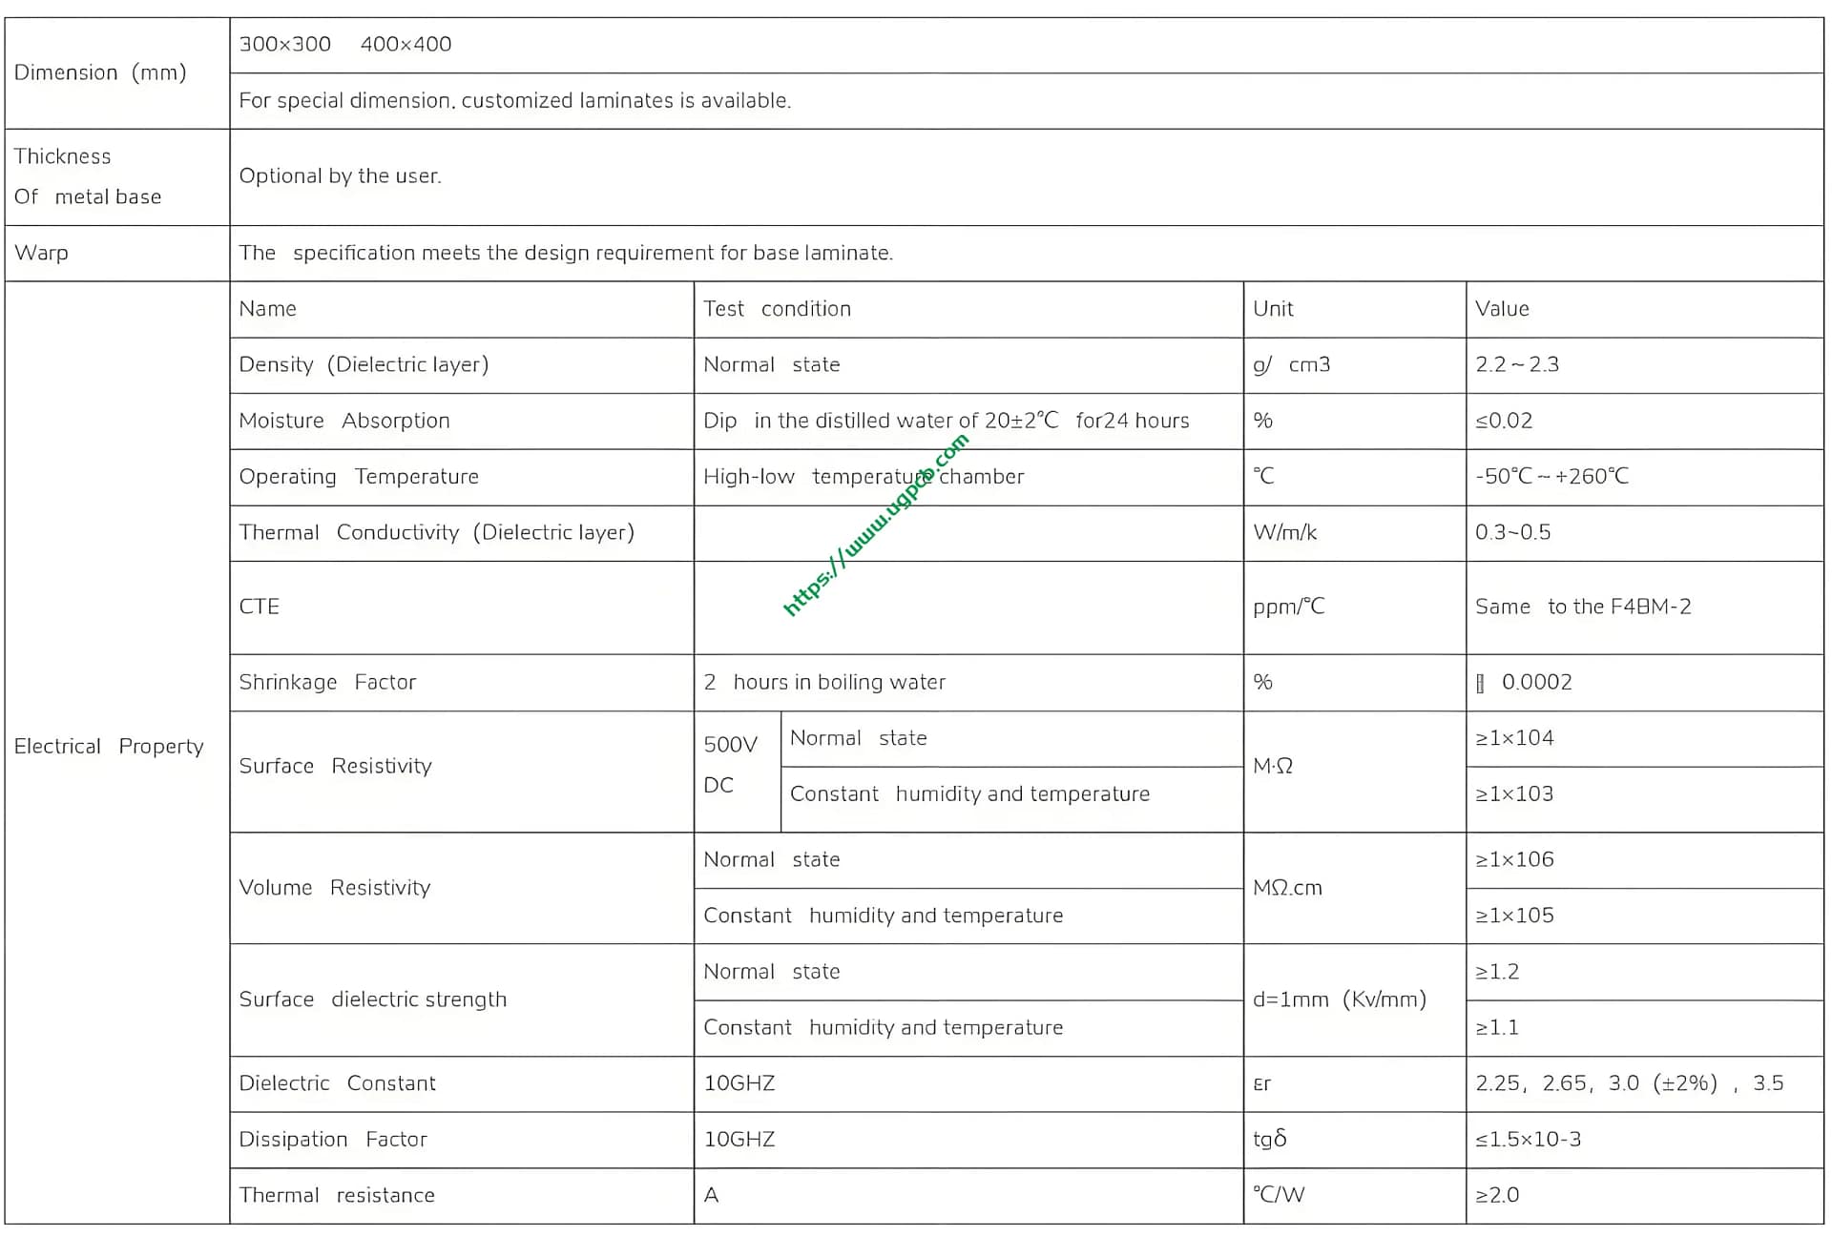Image resolution: width=1832 pixels, height=1236 pixels.
Task: Click the 'MΩ.cm' unit cell
Action: (1287, 888)
